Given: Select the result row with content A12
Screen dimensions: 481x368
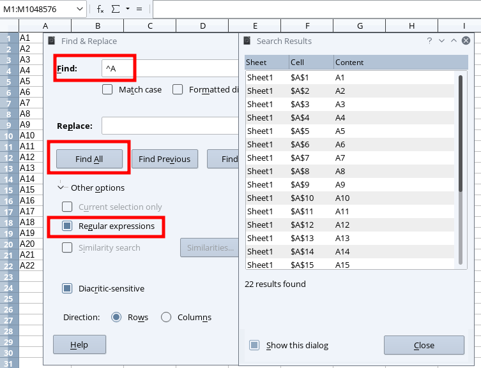Looking at the screenshot, I should 350,225.
